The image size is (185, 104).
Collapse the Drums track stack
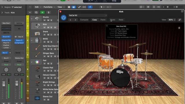click(32, 19)
